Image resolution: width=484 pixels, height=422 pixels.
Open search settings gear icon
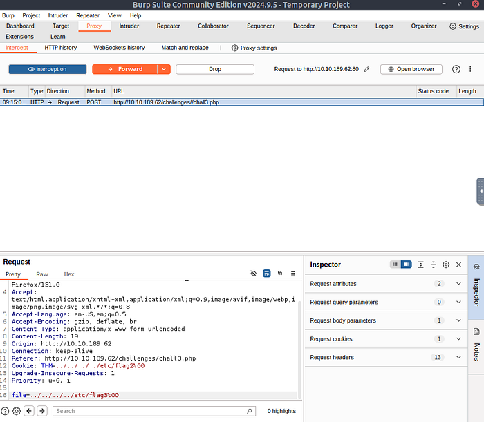[17, 411]
